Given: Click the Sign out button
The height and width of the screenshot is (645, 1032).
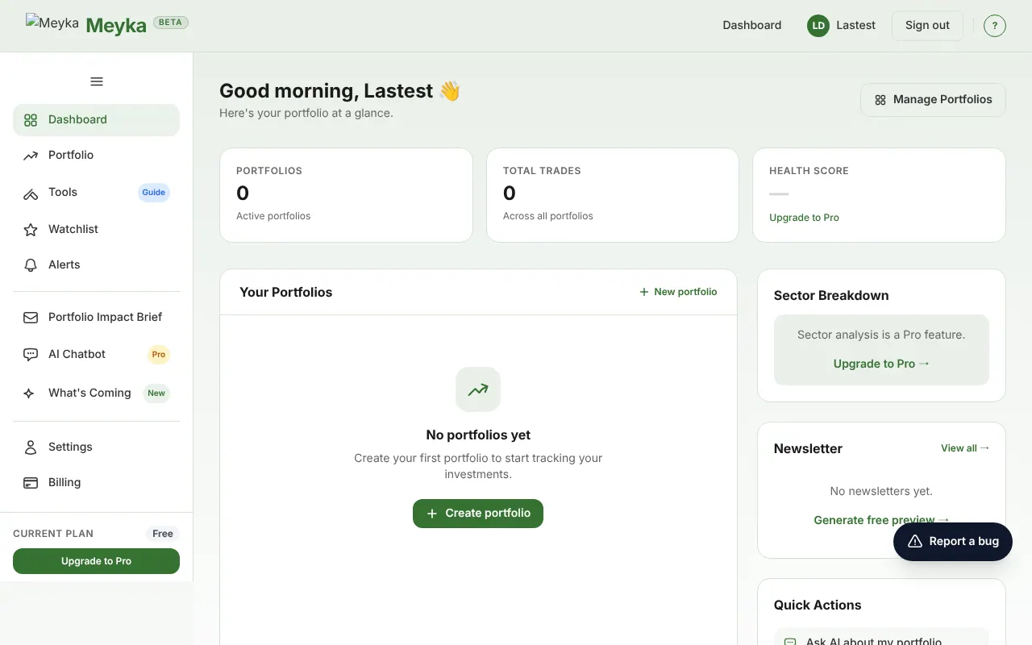Looking at the screenshot, I should (927, 26).
